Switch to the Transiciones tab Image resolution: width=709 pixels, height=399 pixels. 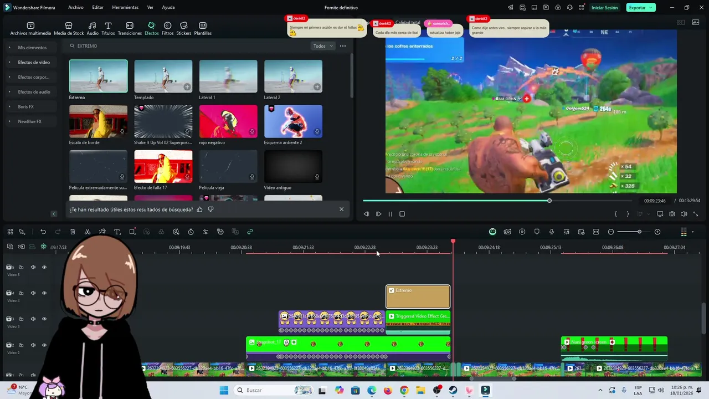[x=130, y=29]
